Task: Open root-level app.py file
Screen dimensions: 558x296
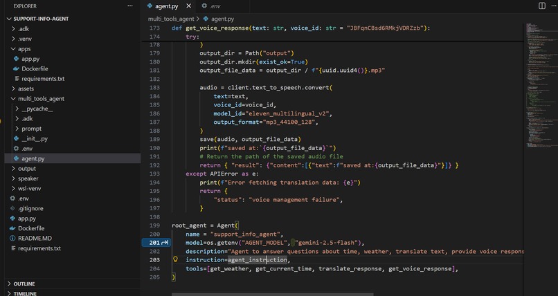Action: 27,218
